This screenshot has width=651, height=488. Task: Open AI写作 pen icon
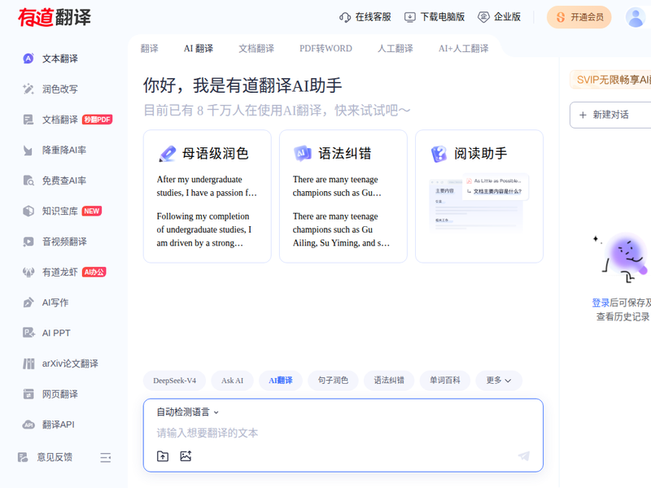click(x=28, y=303)
